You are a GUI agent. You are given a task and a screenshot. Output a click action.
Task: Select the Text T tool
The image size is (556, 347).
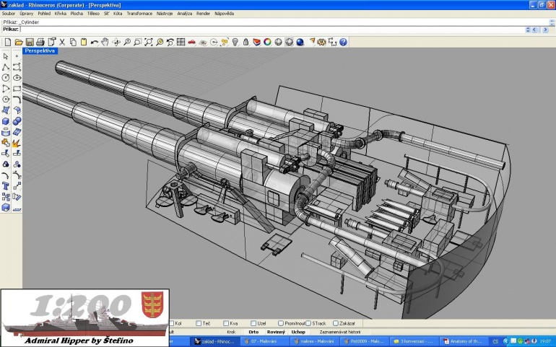point(6,185)
